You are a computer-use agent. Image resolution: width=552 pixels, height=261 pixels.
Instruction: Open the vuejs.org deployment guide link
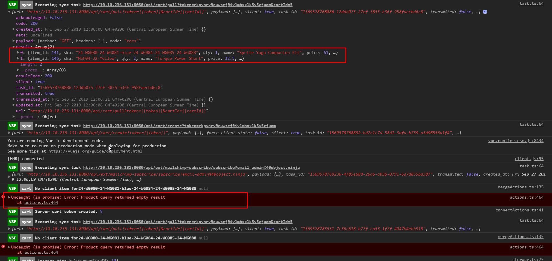tap(95, 151)
